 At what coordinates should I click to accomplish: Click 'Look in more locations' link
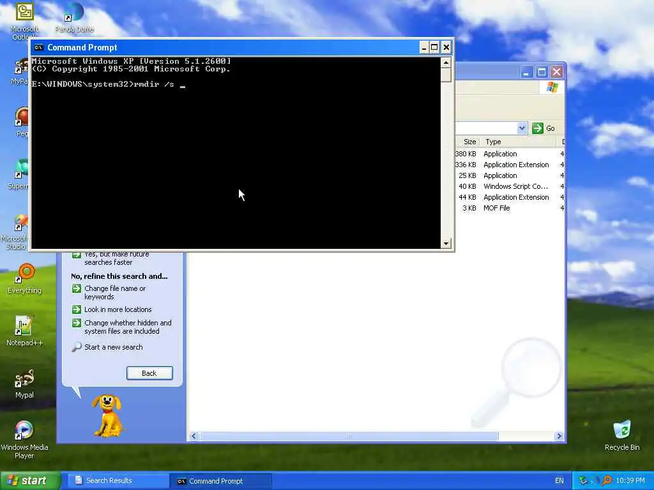coord(118,309)
